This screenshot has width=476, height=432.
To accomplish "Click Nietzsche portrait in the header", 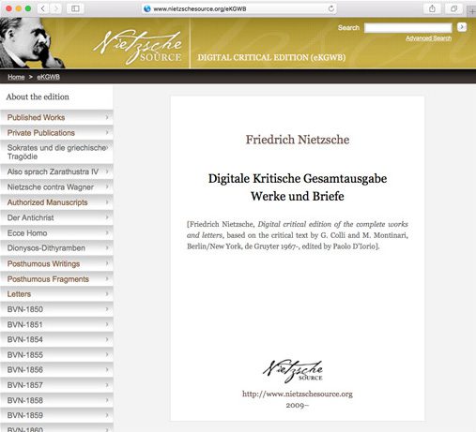I will [31, 43].
